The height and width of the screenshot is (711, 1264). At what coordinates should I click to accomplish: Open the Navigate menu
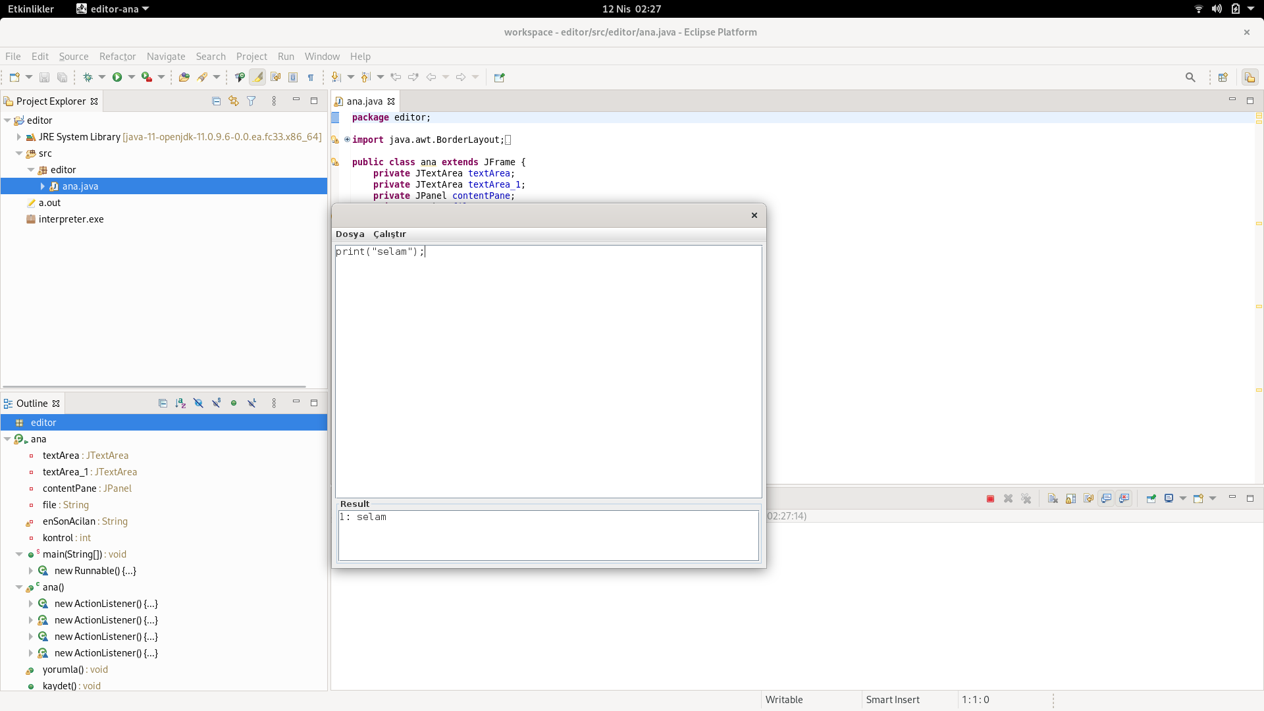point(166,57)
